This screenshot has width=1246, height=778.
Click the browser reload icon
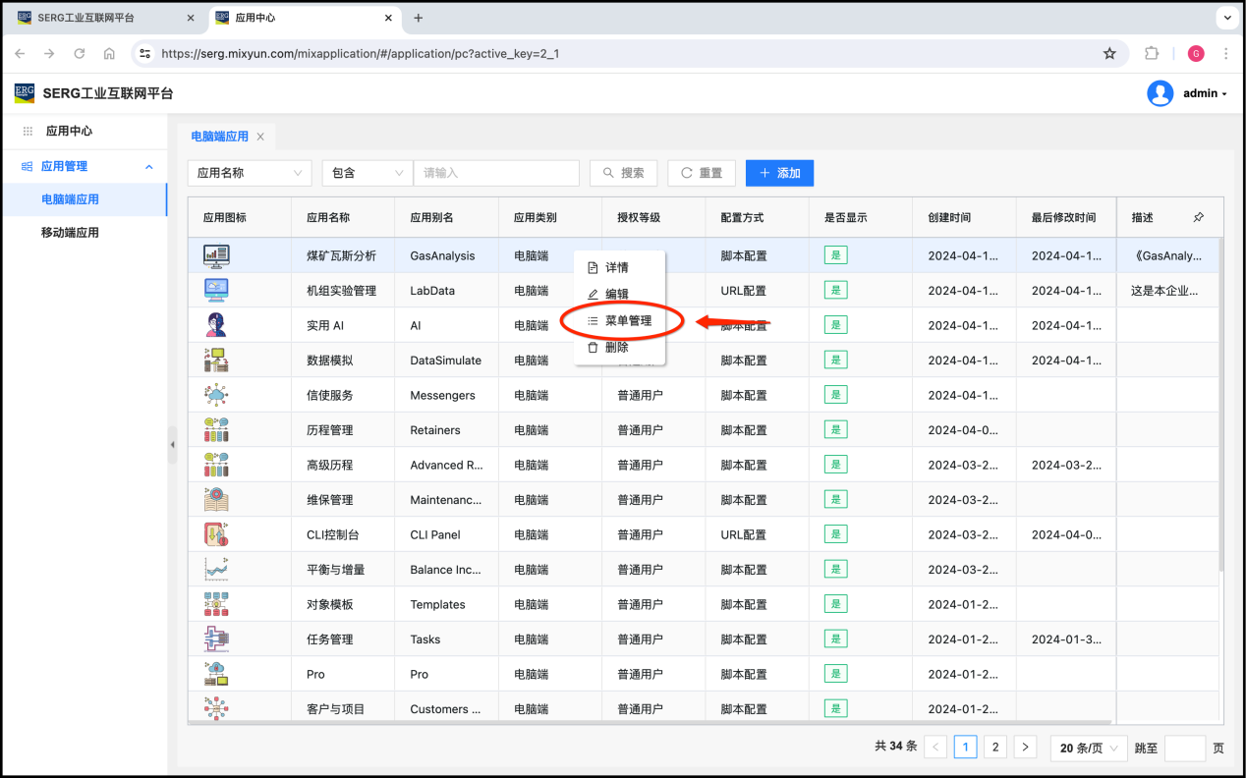[80, 54]
